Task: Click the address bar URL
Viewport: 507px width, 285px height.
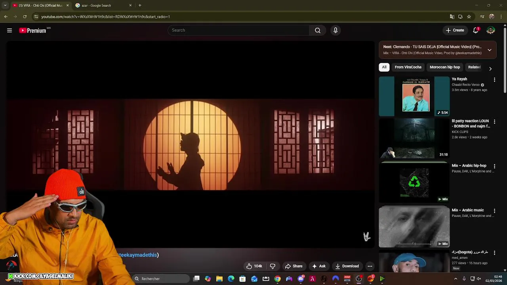Action: [105, 17]
